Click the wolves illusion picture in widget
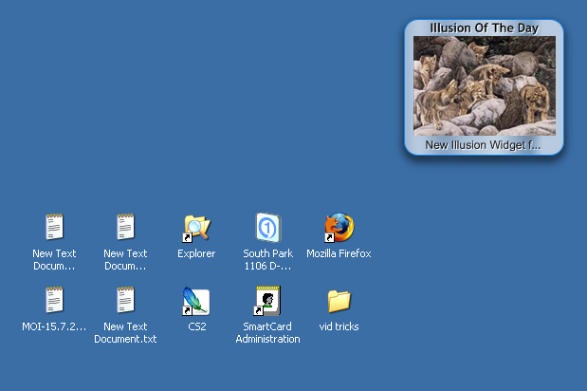This screenshot has width=587, height=391. click(x=485, y=85)
